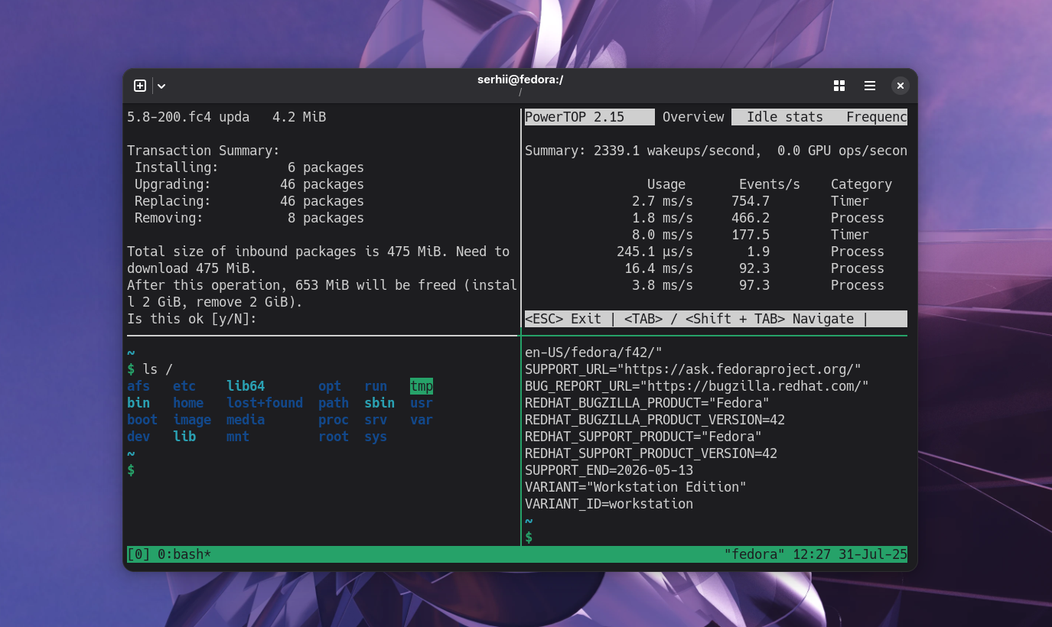1052x627 pixels.
Task: Select PowerTOP's Overview tab
Action: pos(692,116)
